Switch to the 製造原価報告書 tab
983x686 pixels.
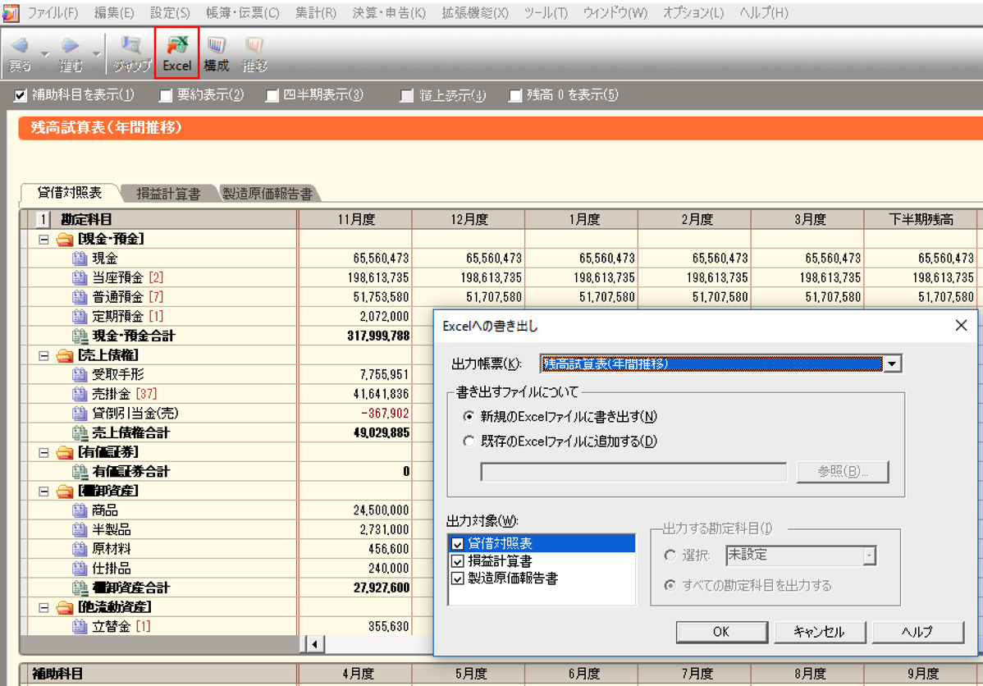point(268,194)
